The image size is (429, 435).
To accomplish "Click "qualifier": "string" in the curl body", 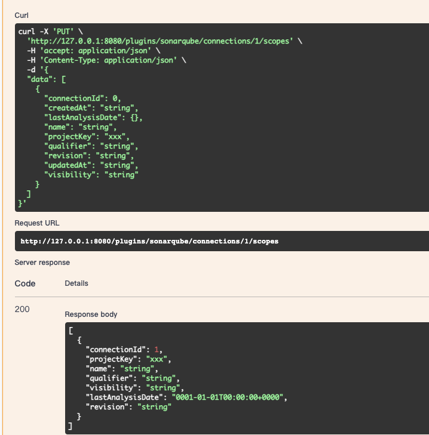I will tap(91, 146).
